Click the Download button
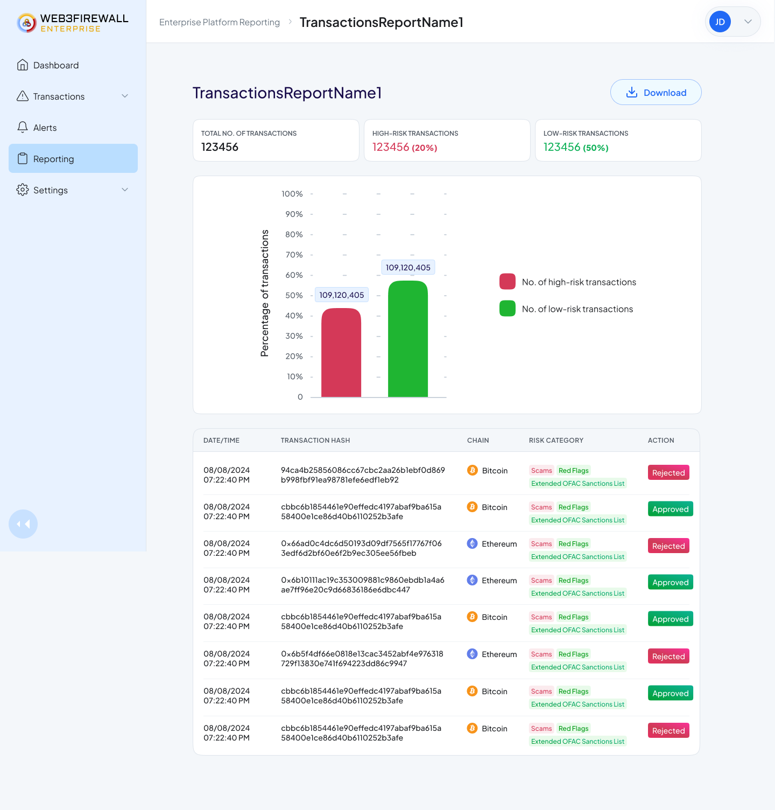The image size is (775, 810). 656,92
